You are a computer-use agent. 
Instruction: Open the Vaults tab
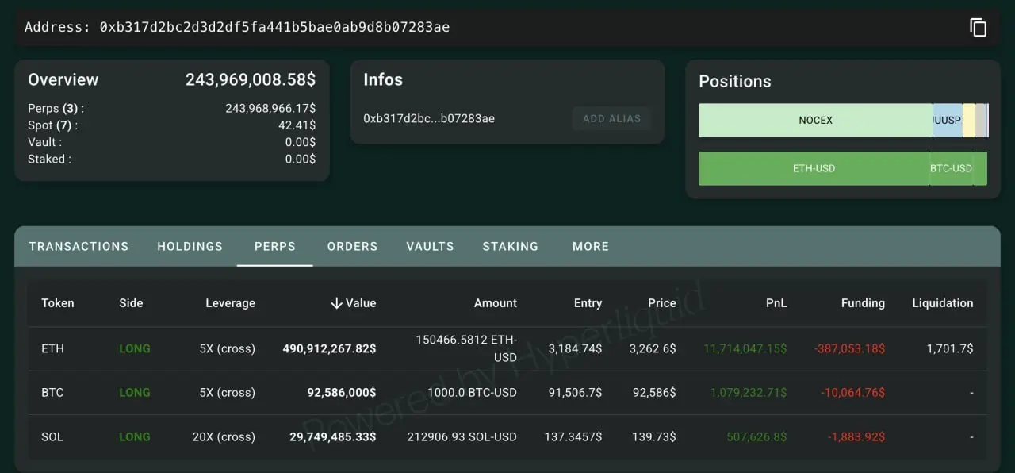(430, 246)
